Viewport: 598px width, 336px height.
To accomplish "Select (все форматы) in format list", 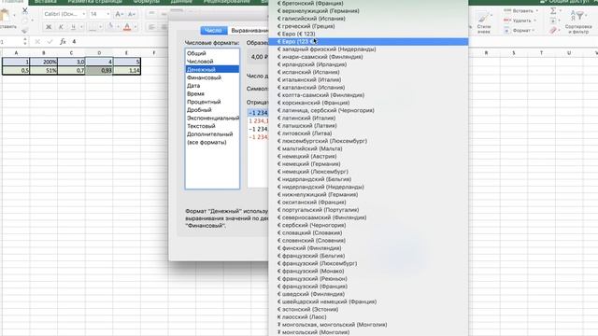I will pos(212,143).
